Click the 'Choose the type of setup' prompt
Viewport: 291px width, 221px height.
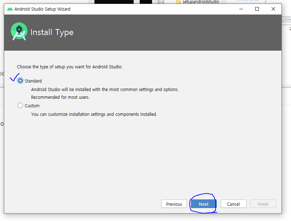70,67
